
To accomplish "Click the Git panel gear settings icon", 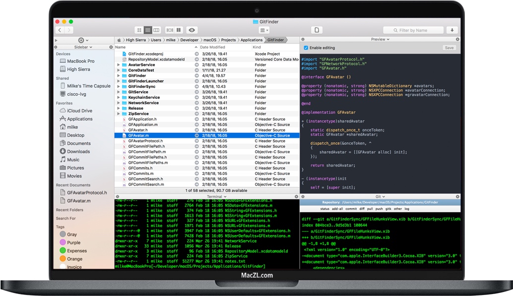I will (304, 197).
